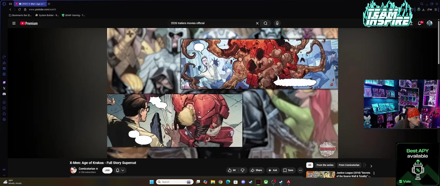This screenshot has height=186, width=440.
Task: Reload the YouTube page
Action: (19, 10)
